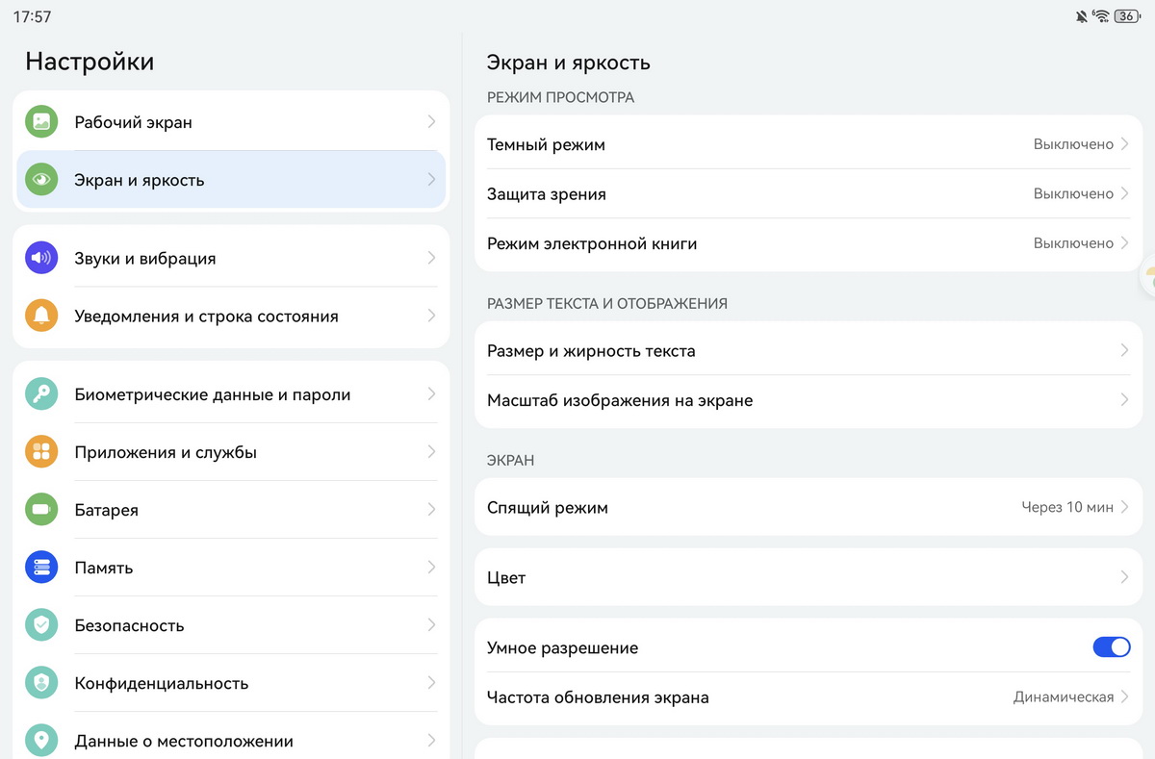Screen dimensions: 1155x759
Task: Click the green Батарея battery icon
Action: pyautogui.click(x=41, y=510)
